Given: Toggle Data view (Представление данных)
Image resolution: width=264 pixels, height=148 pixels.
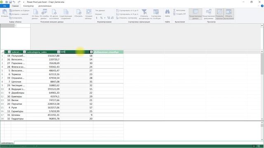Looking at the screenshot, I should pos(196,14).
